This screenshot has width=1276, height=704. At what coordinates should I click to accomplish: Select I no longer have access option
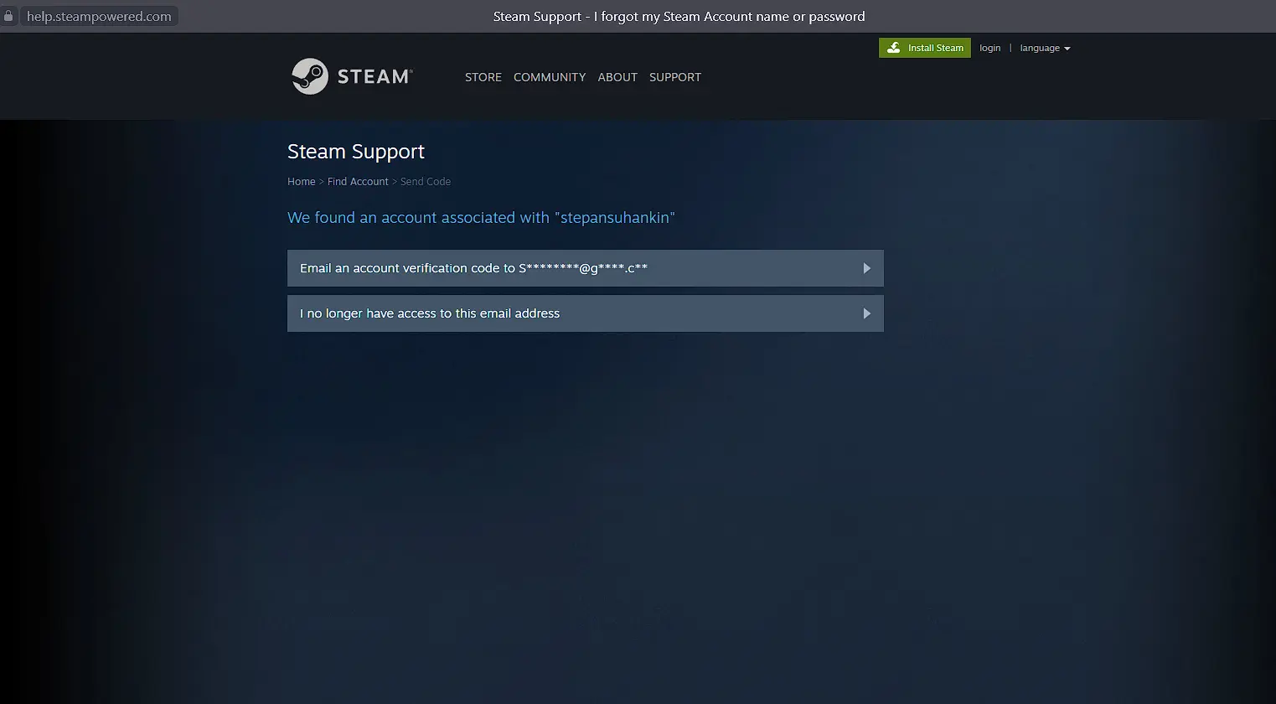tap(586, 313)
